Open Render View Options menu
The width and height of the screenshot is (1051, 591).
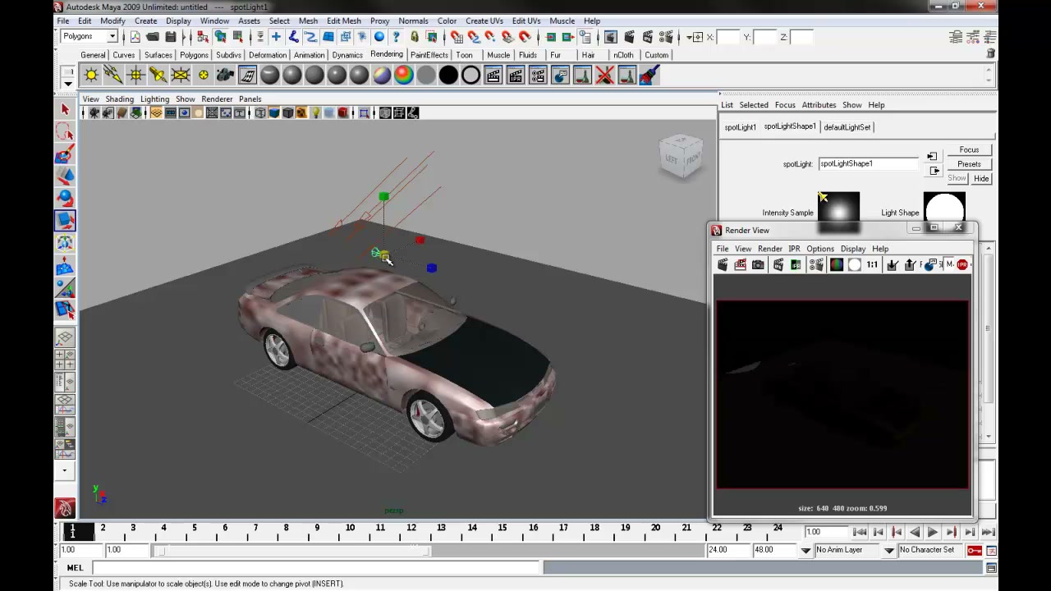tap(820, 249)
